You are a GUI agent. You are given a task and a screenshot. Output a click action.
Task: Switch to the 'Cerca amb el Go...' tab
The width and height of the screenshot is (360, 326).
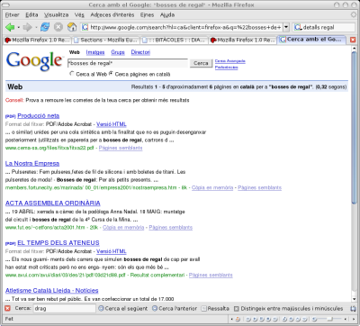(312, 40)
